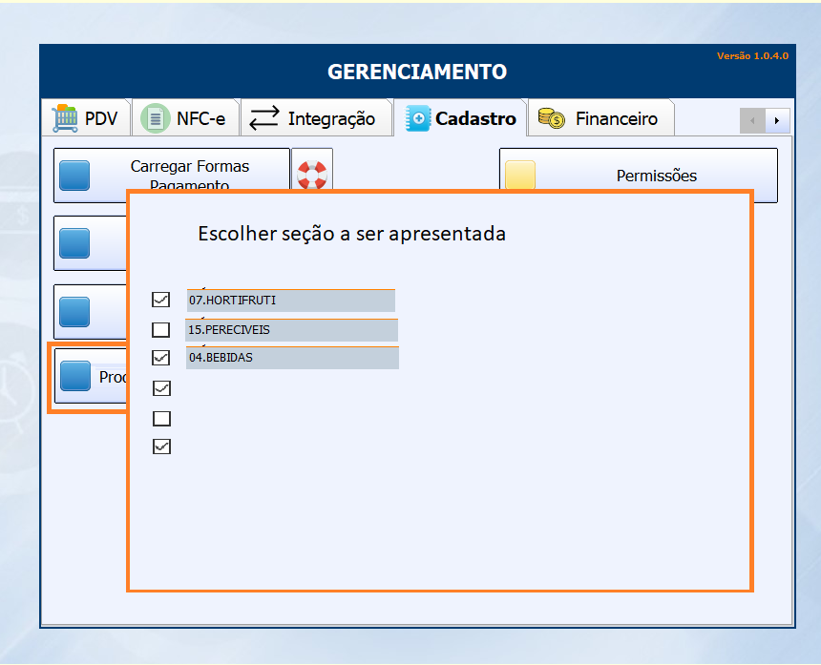
Task: Toggle the 04.BEBIDAS checkbox
Action: [161, 358]
